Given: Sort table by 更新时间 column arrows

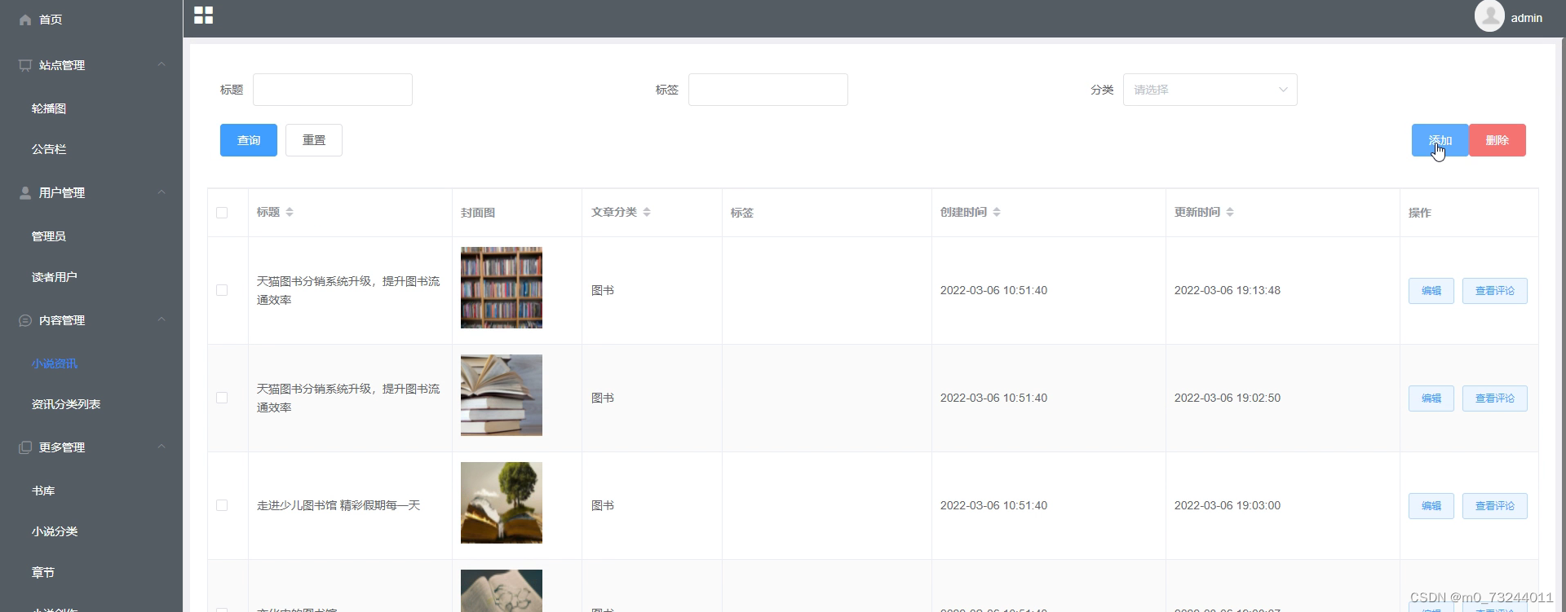Looking at the screenshot, I should (1230, 212).
